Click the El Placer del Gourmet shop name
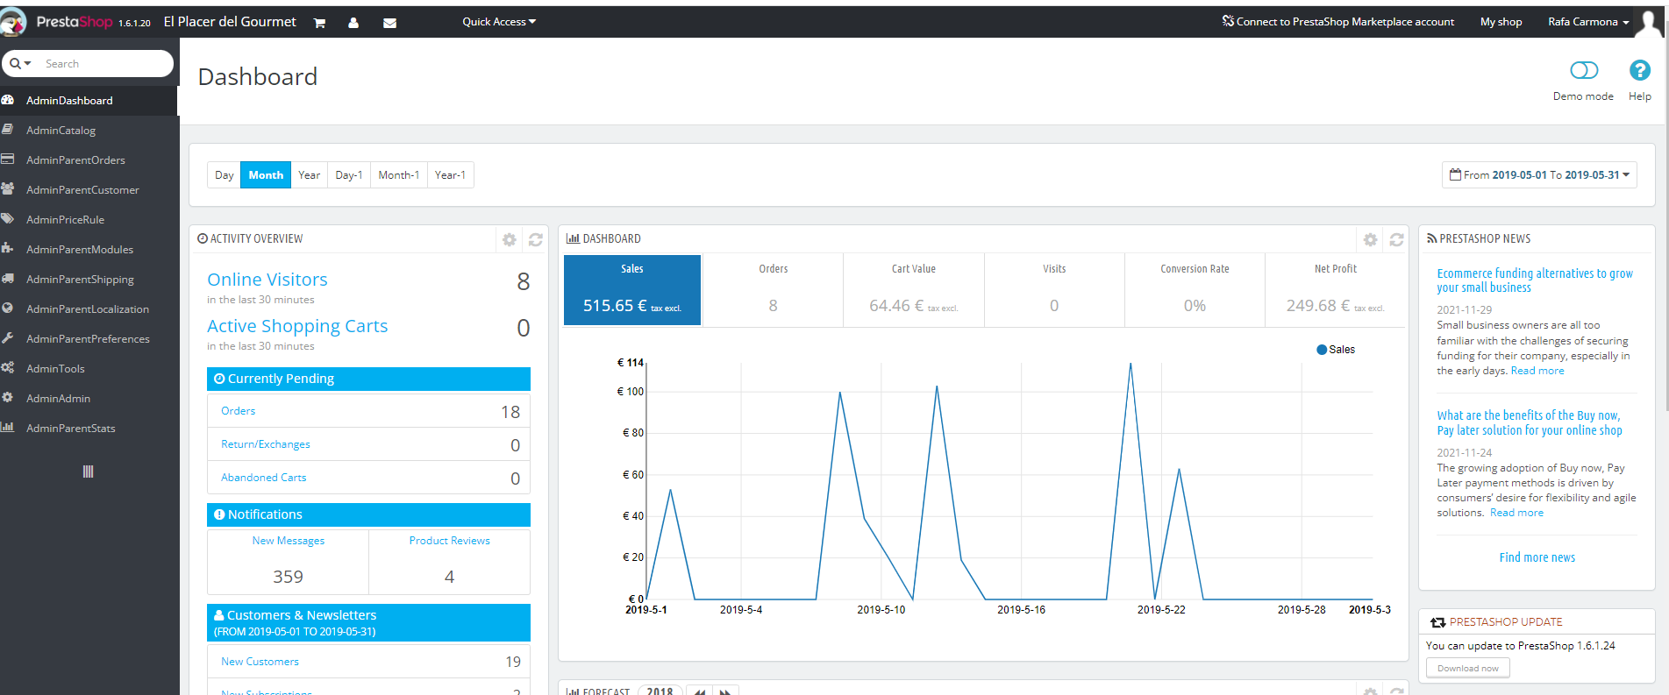 (x=230, y=22)
